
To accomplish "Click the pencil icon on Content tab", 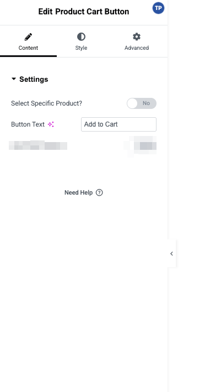I will pos(28,37).
